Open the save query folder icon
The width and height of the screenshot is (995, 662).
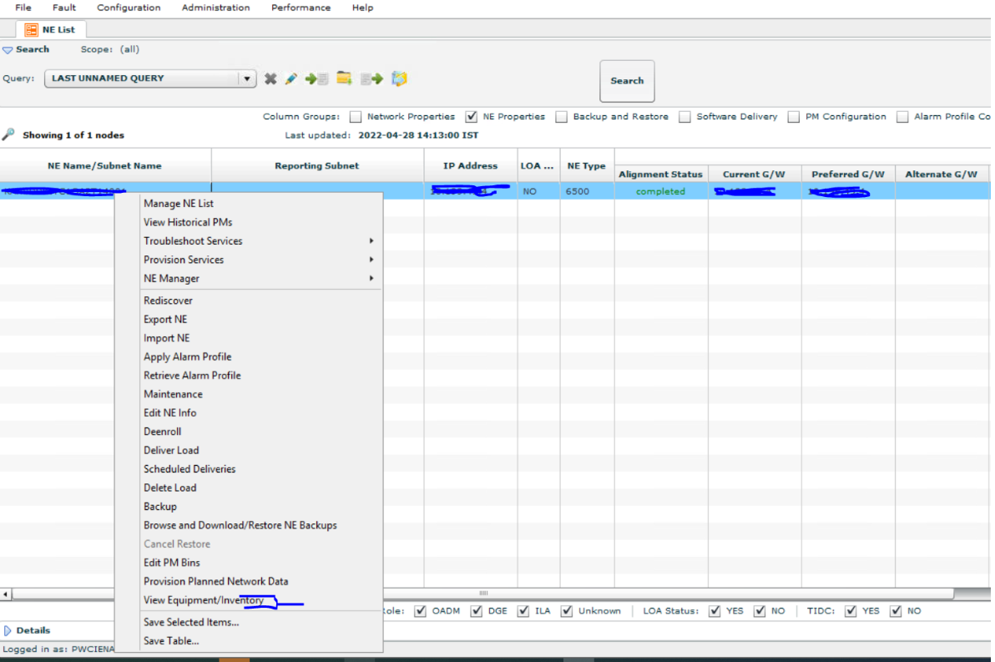344,78
